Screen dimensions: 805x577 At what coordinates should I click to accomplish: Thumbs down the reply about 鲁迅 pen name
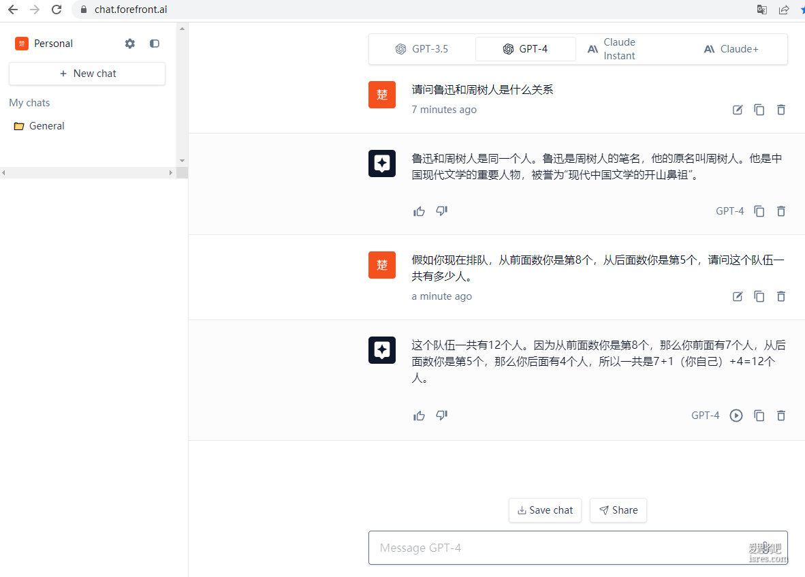pyautogui.click(x=441, y=211)
